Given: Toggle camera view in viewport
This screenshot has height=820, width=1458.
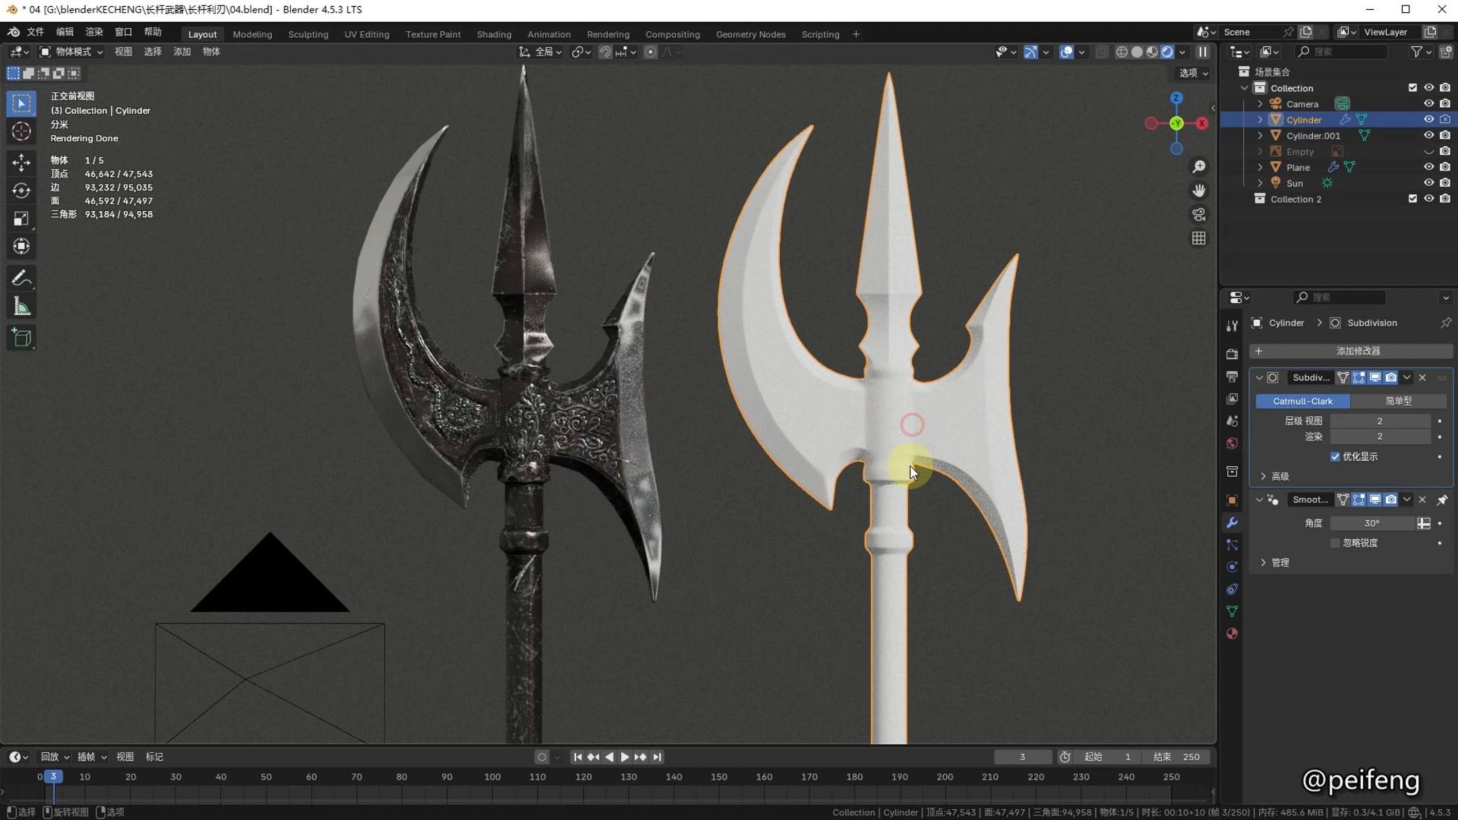Looking at the screenshot, I should (x=1199, y=215).
